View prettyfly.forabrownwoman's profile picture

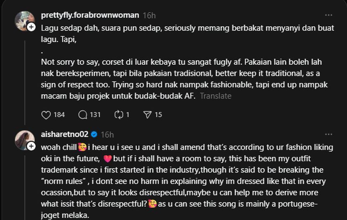click(x=24, y=20)
